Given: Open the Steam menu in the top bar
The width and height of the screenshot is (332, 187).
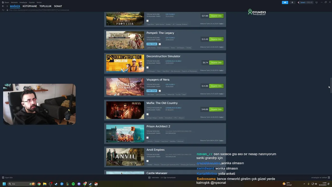Looking at the screenshot, I should 6,2.
